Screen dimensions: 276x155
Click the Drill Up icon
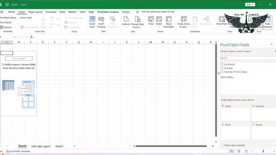click(x=52, y=19)
